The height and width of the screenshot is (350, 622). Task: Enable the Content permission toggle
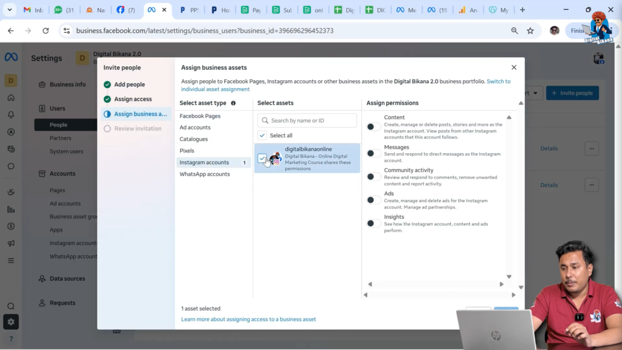point(374,126)
